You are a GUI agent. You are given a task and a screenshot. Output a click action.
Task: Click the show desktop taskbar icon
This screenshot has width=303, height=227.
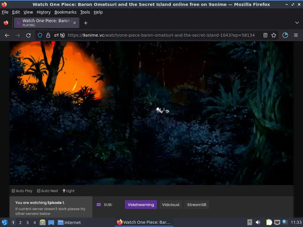[x=51, y=222]
